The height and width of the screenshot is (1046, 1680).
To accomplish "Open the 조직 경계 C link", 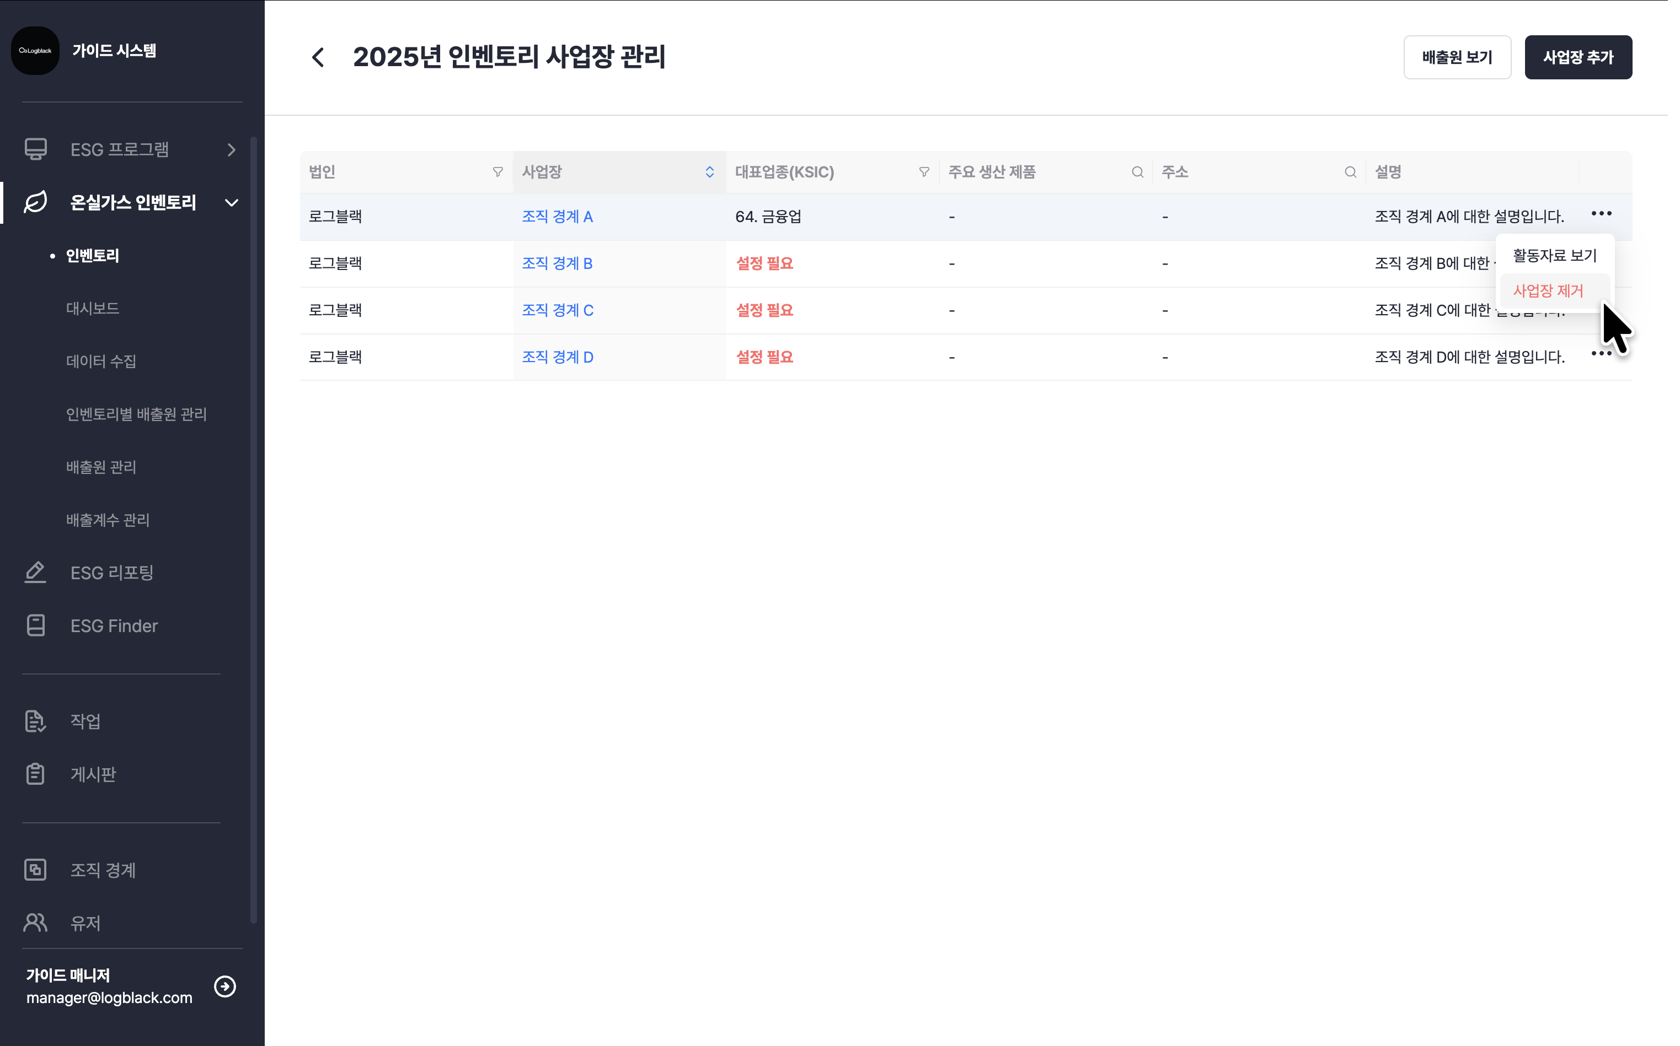I will pos(558,310).
